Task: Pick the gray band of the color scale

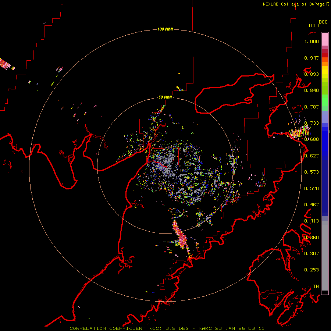Action: (x=325, y=256)
